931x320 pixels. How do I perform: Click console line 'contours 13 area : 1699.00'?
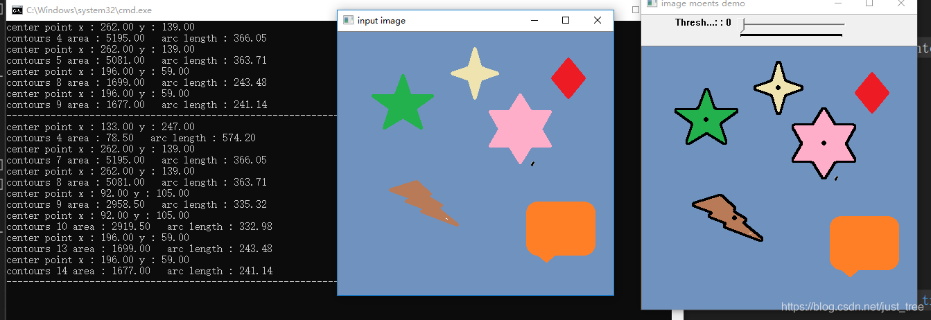coord(139,249)
